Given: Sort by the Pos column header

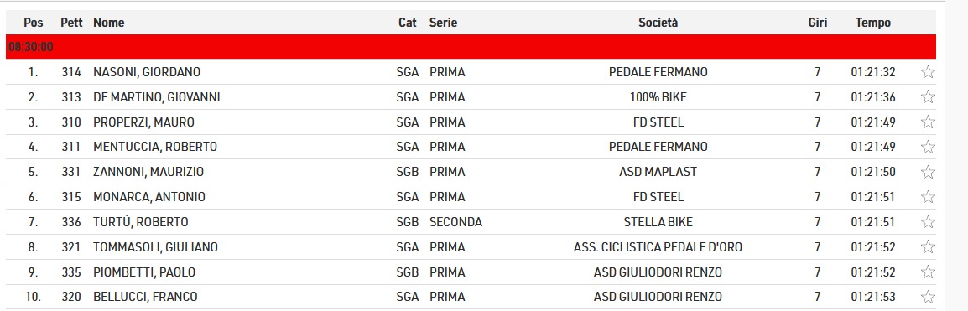Looking at the screenshot, I should point(34,23).
